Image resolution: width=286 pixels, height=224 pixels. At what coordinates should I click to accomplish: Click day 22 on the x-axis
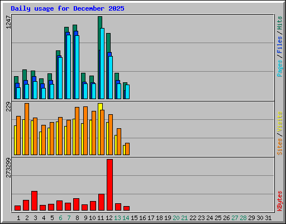coord(193,218)
